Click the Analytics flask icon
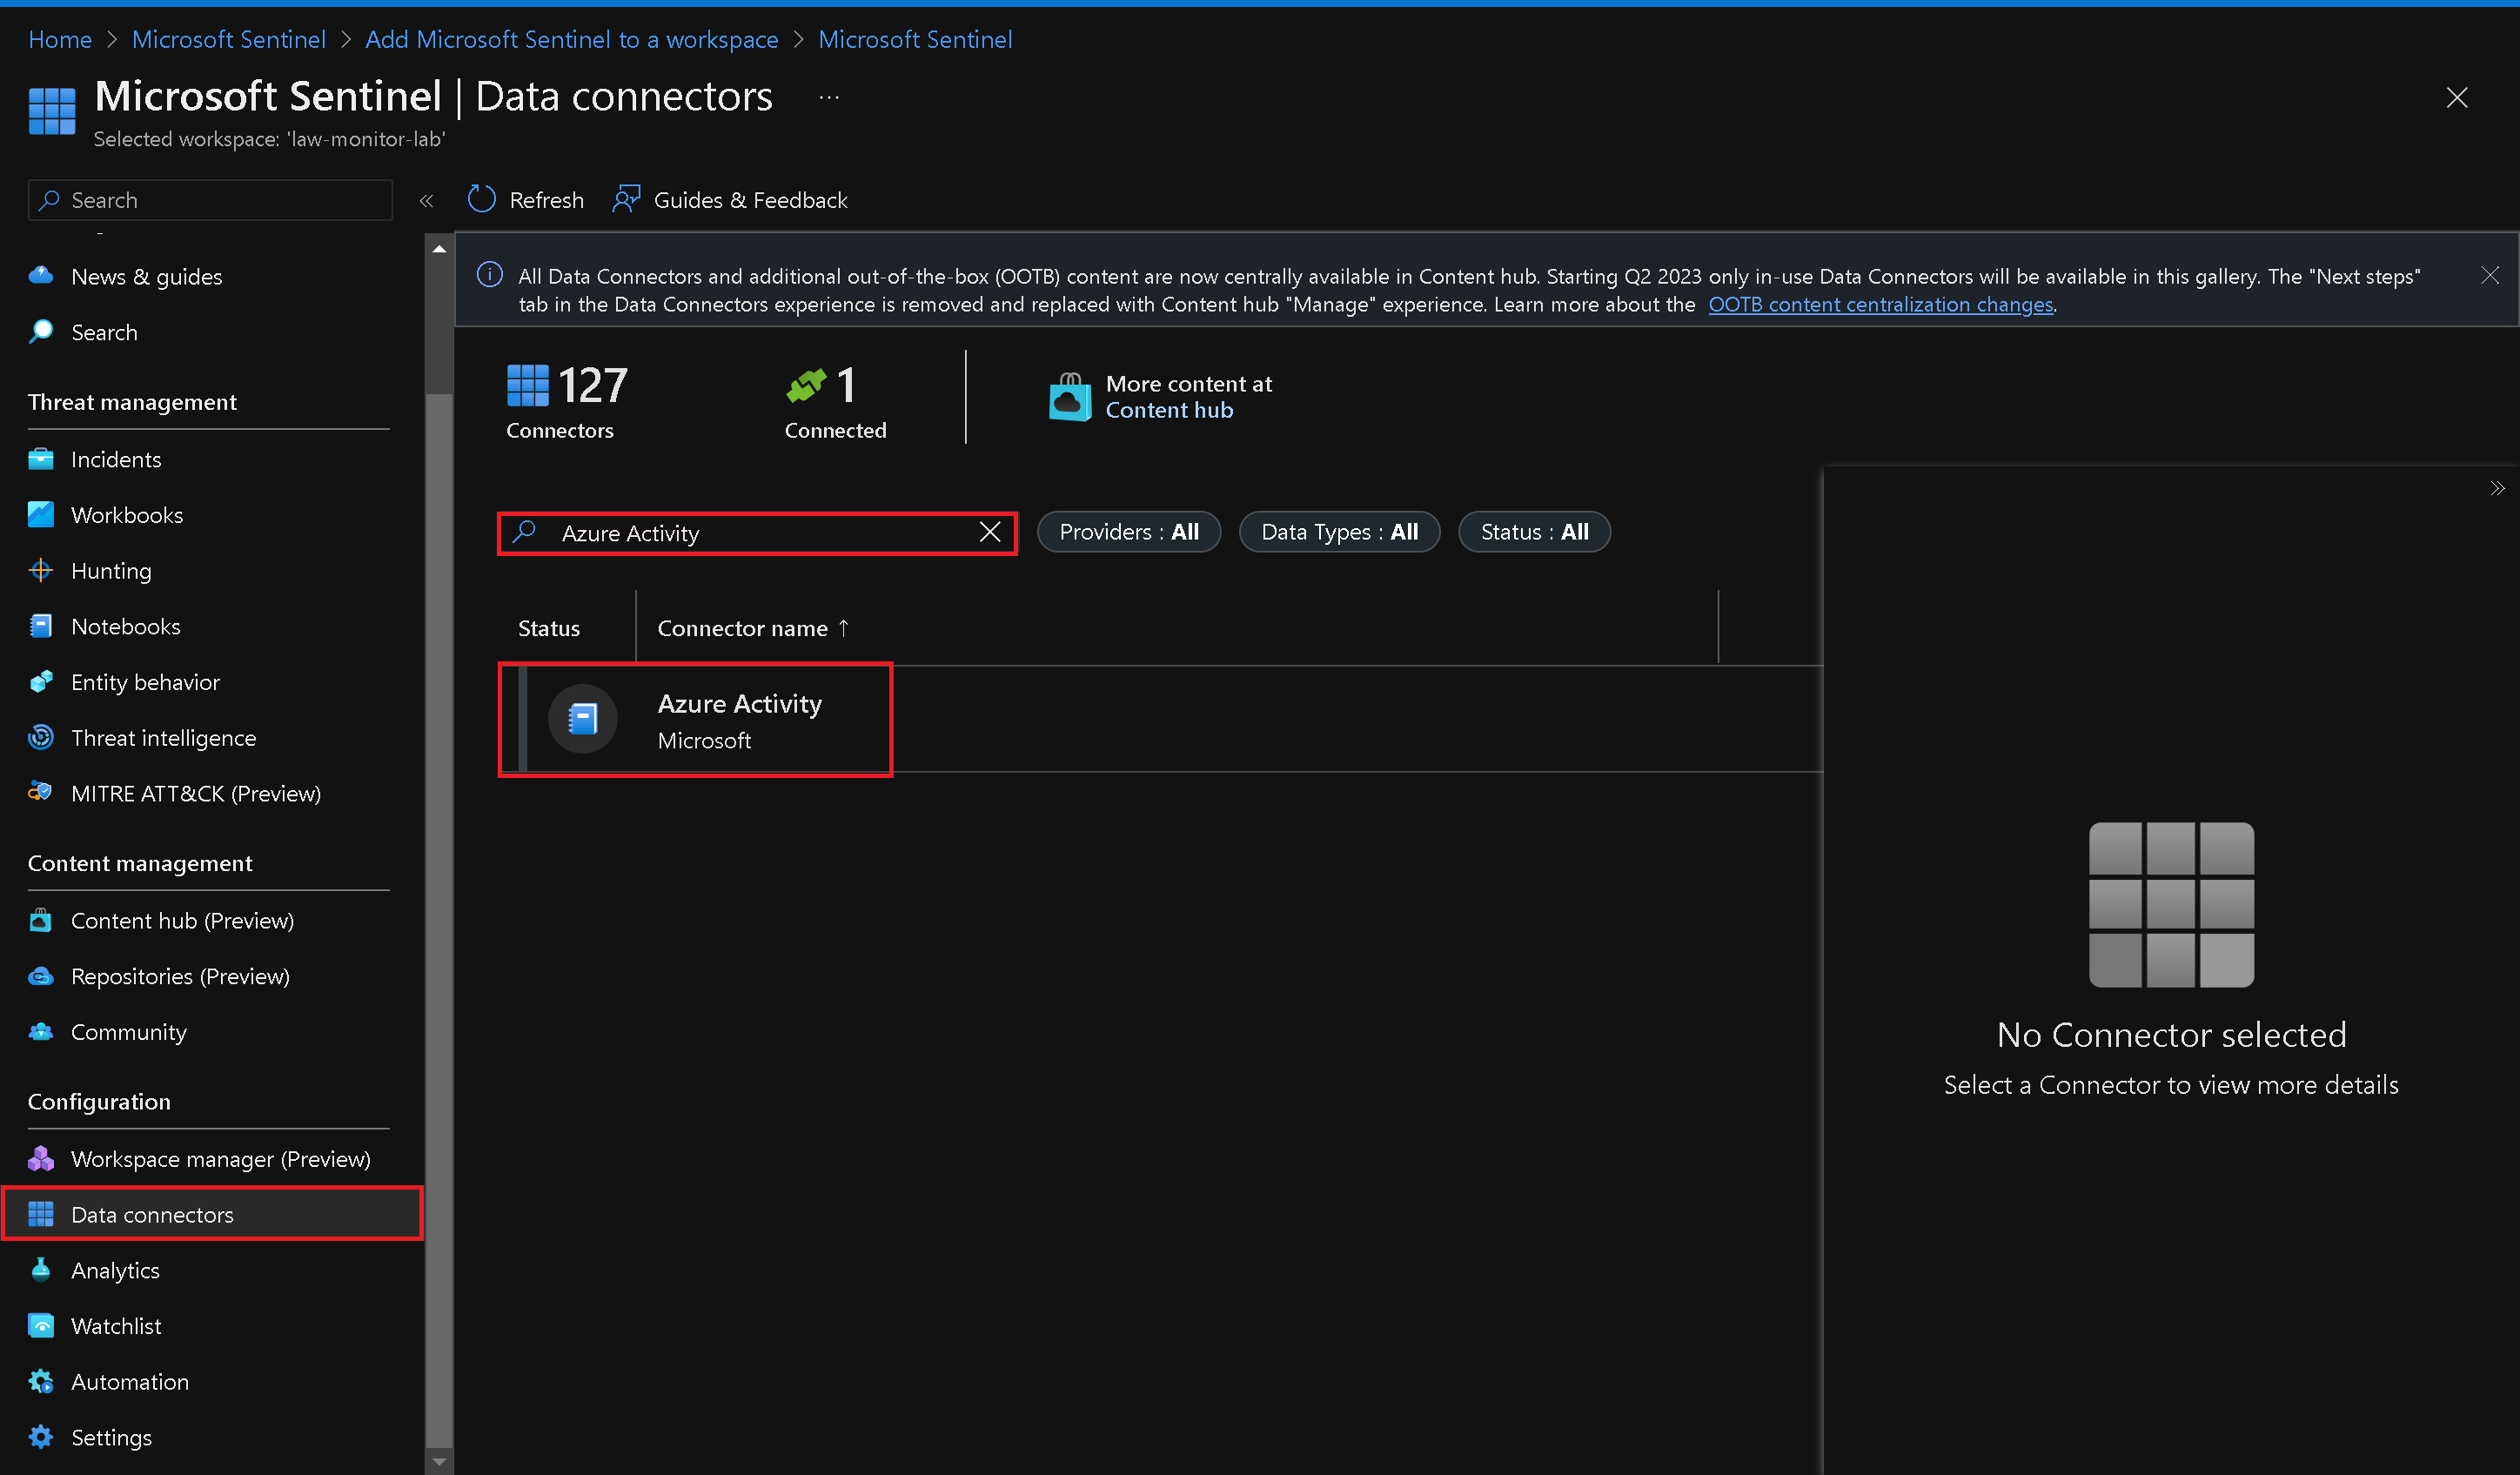 (41, 1269)
